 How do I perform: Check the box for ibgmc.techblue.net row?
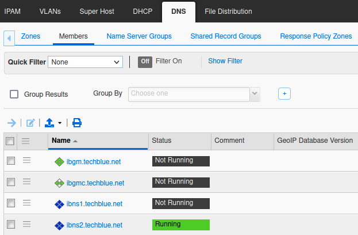pyautogui.click(x=10, y=182)
